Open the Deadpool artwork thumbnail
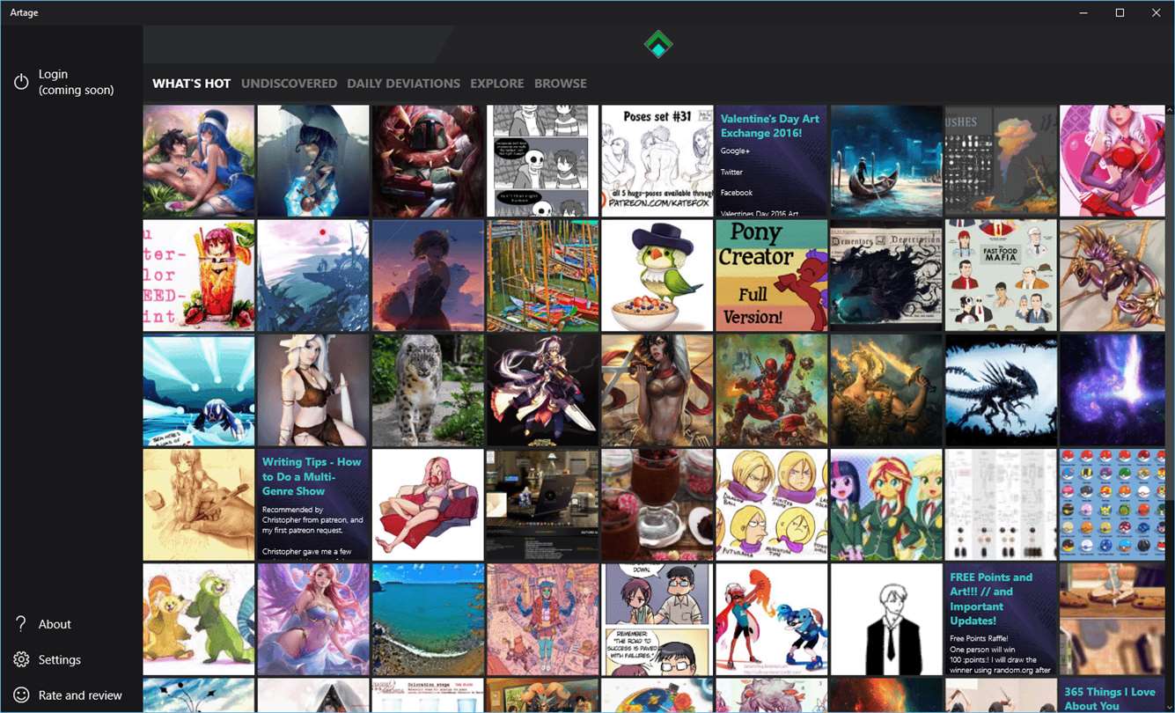The width and height of the screenshot is (1175, 713). point(772,390)
